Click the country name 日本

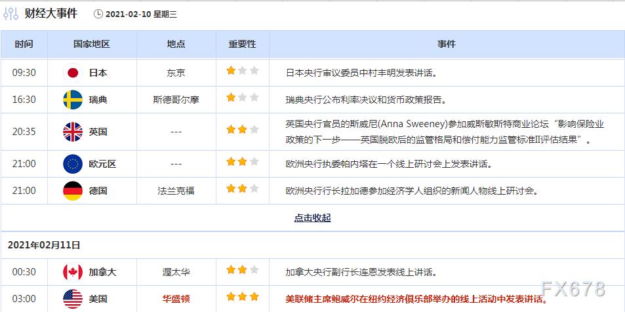tap(98, 73)
